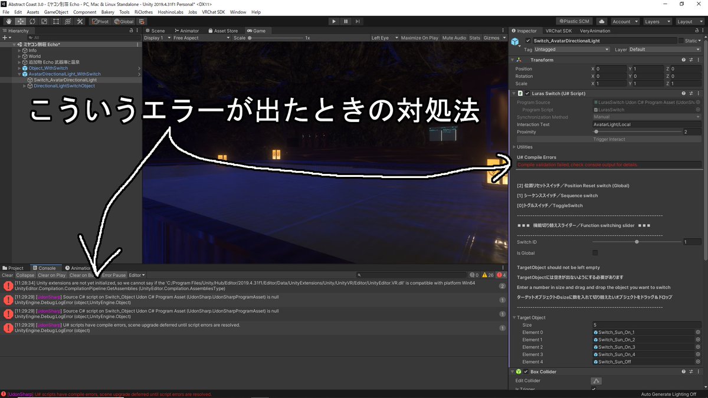
Task: Select the Rotate tool
Action: pyautogui.click(x=32, y=21)
